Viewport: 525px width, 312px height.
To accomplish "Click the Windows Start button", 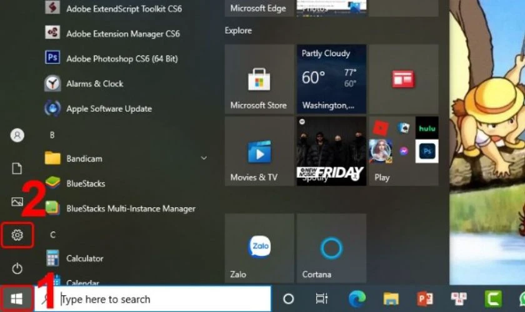I will point(16,299).
